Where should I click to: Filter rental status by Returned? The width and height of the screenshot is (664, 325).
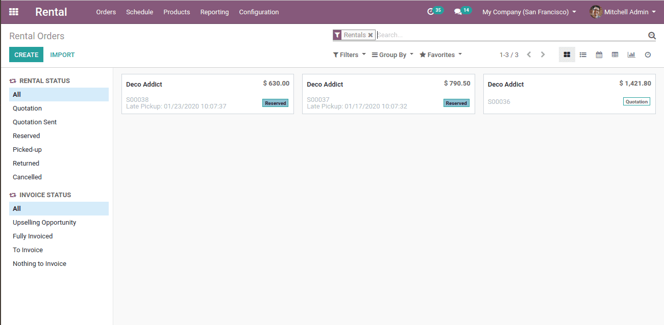click(59, 163)
